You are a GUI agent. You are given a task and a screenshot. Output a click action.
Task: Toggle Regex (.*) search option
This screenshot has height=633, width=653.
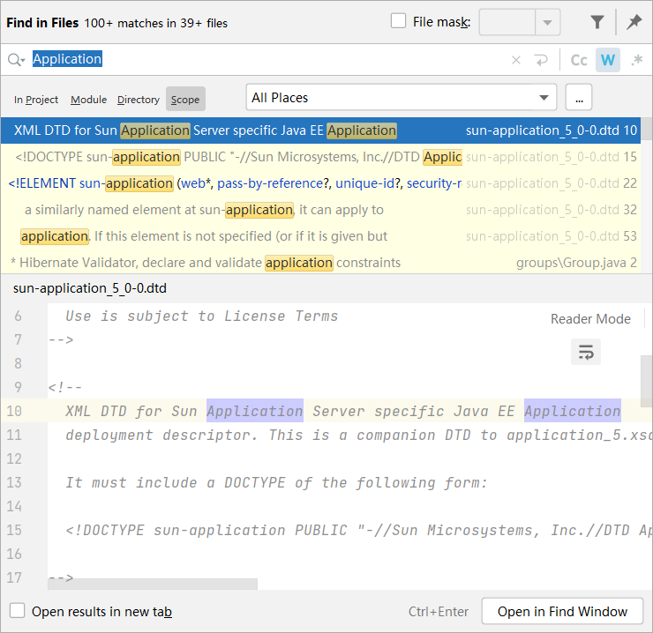636,60
